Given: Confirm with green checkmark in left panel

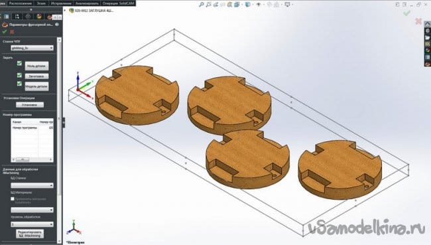Looking at the screenshot, I should [5, 32].
